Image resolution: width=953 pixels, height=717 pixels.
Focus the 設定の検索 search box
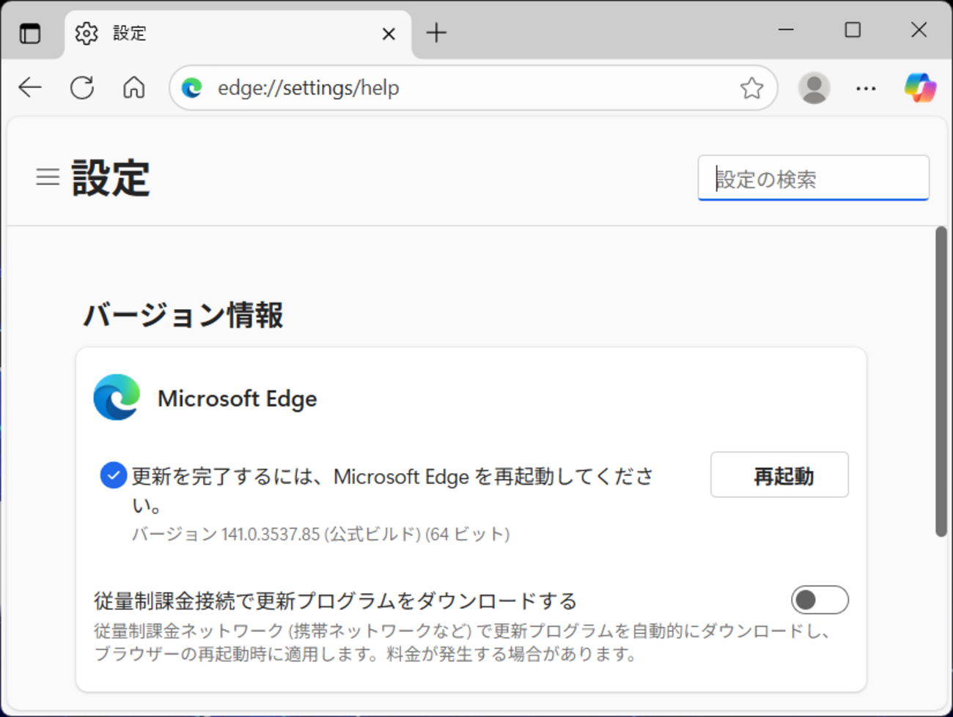click(x=813, y=178)
